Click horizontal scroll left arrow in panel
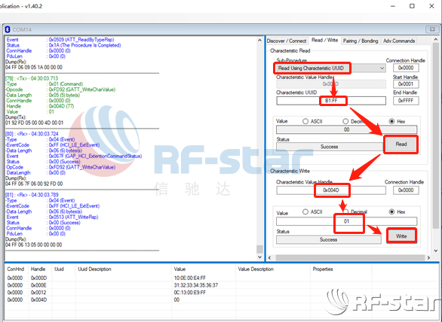Image resolution: width=442 pixels, height=322 pixels. tap(269, 257)
